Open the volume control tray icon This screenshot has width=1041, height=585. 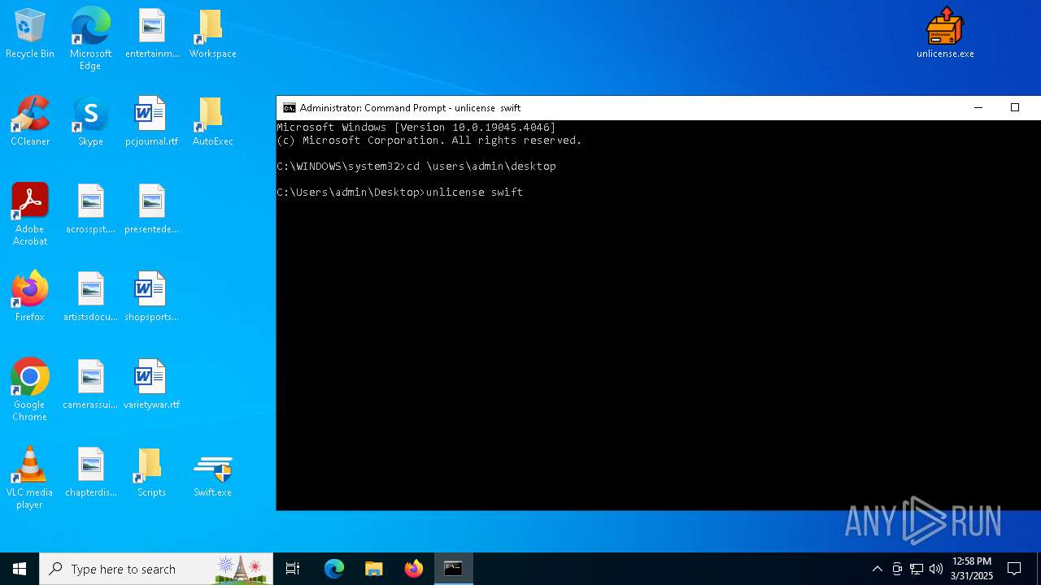(x=936, y=569)
